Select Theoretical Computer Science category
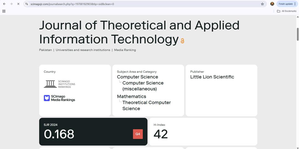The height and width of the screenshot is (149, 299). tap(146, 105)
